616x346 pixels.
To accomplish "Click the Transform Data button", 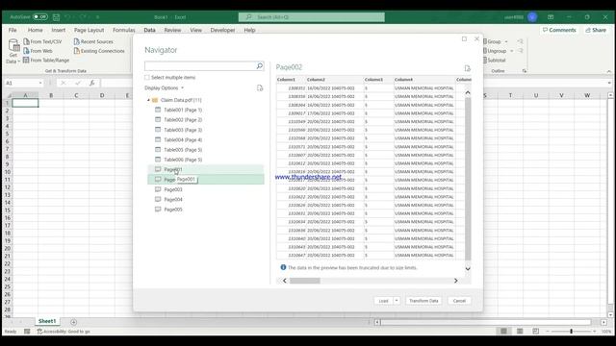I will (423, 301).
